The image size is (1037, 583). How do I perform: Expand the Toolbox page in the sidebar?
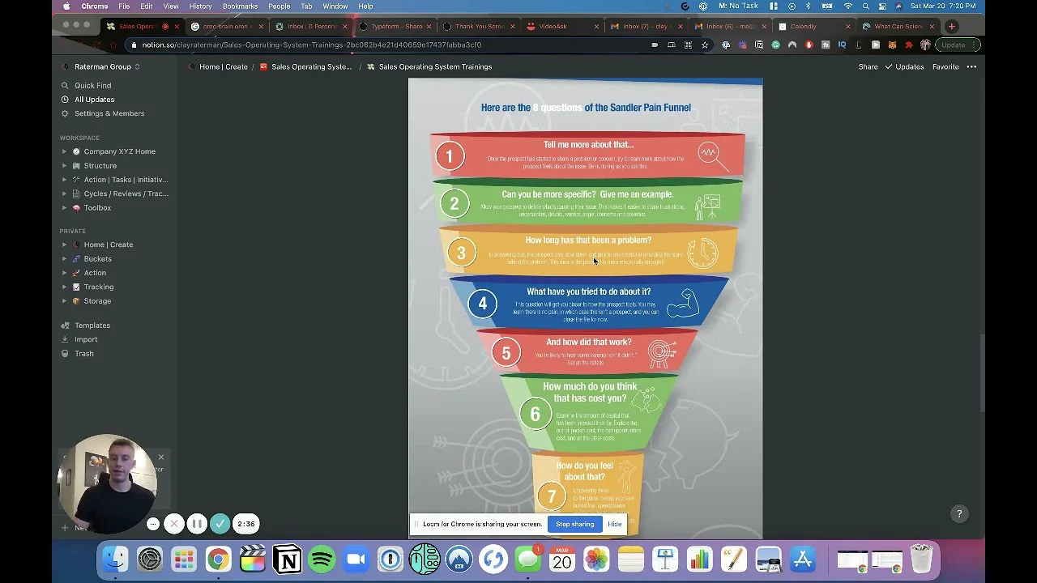tap(65, 208)
